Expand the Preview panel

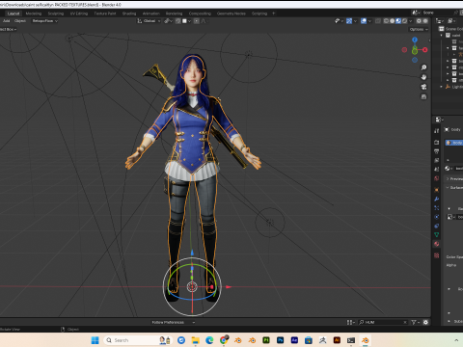(454, 178)
